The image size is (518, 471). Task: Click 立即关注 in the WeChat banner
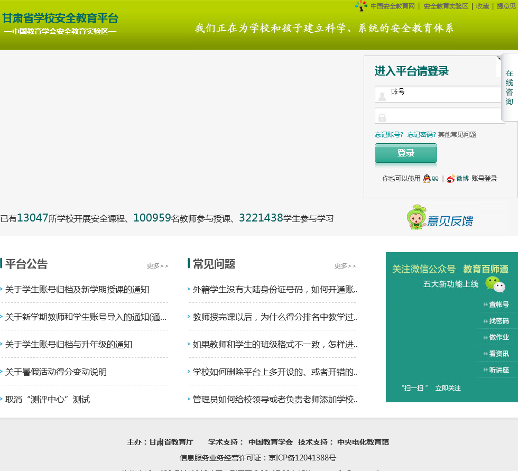[x=448, y=388]
